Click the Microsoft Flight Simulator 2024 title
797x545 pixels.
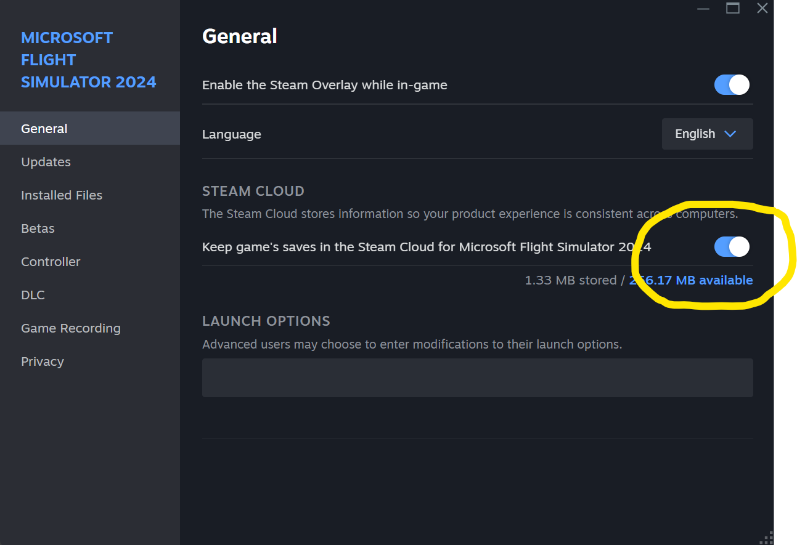tap(88, 60)
